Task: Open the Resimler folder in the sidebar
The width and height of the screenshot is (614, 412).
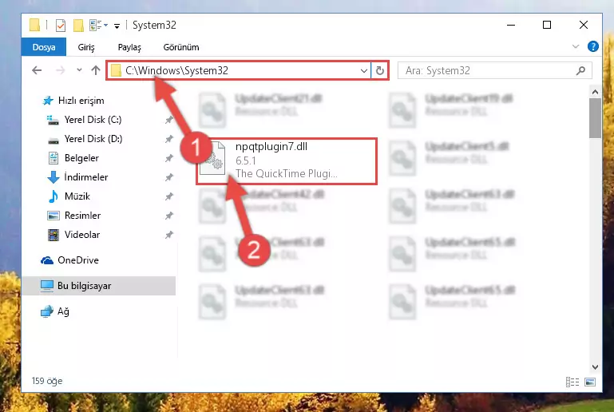Action: pos(74,216)
